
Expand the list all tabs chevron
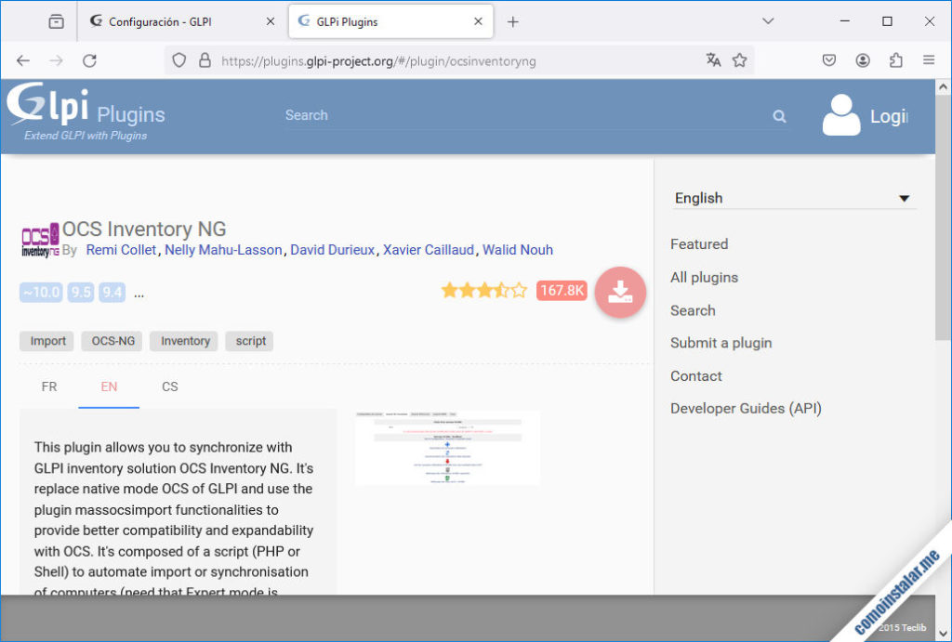tap(768, 21)
